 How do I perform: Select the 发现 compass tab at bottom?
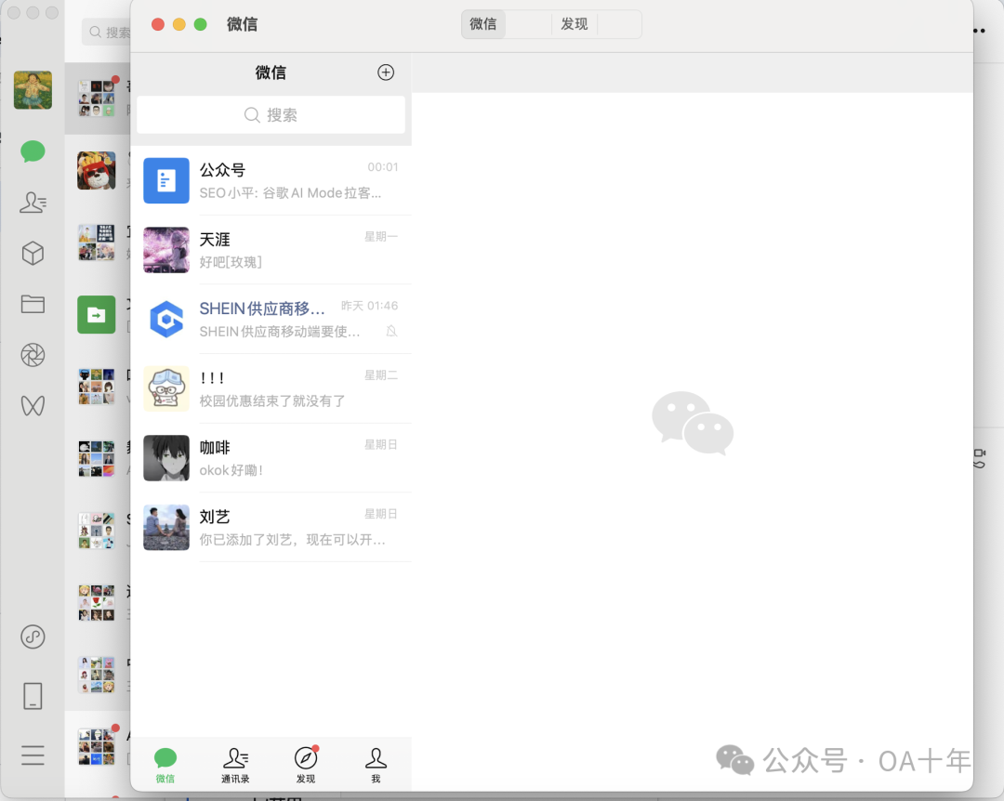coord(306,765)
